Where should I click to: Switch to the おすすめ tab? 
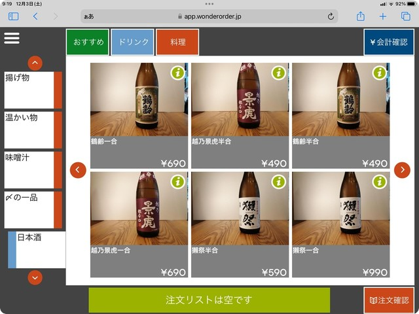pyautogui.click(x=88, y=42)
